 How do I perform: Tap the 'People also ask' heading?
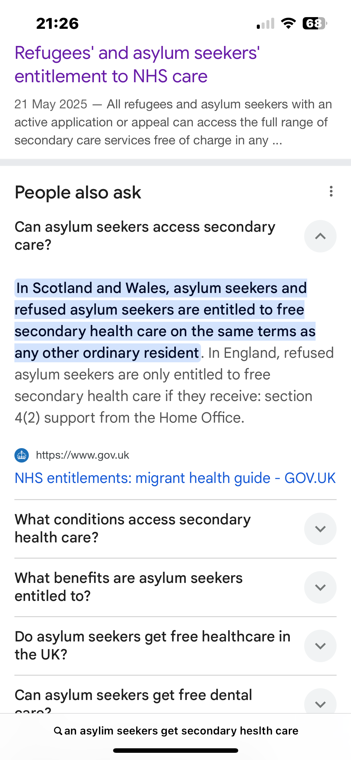(78, 192)
